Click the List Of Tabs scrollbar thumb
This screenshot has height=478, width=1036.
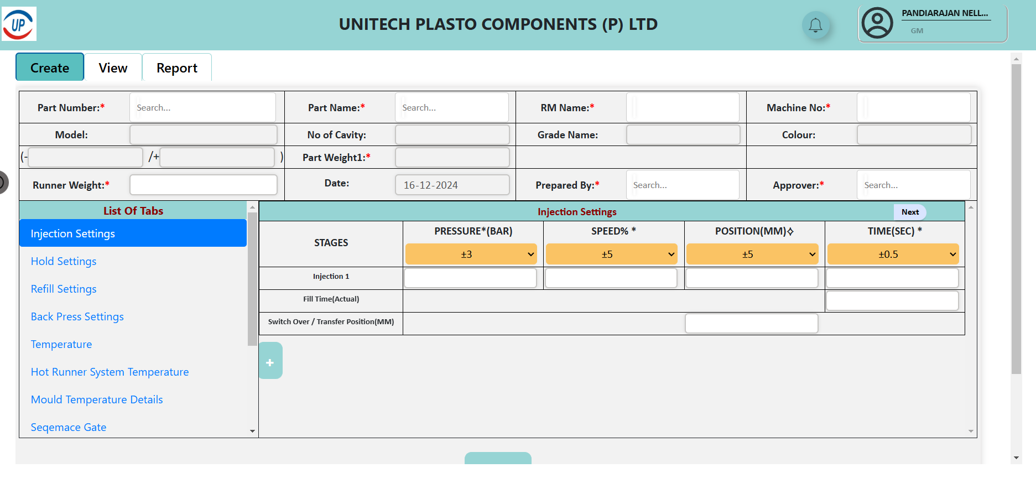[252, 279]
